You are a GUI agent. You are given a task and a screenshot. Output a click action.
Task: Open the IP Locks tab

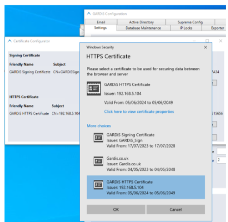(186, 28)
